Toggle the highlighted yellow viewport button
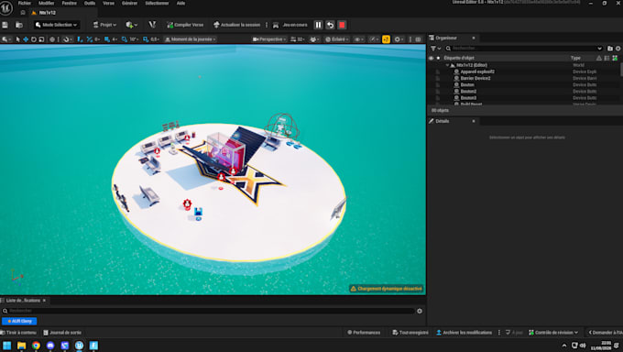This screenshot has height=352, width=623. tap(386, 39)
